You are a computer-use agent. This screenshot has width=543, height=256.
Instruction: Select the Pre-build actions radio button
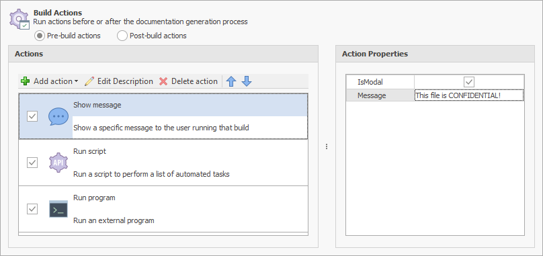(x=40, y=36)
